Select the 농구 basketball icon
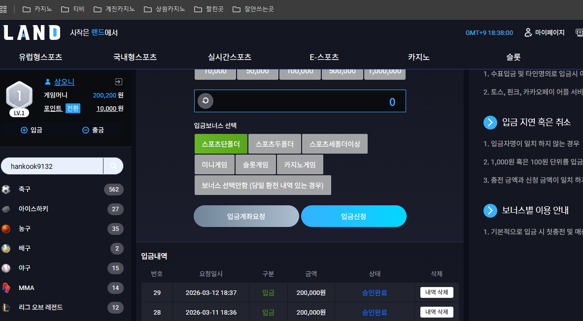Screen dimensions: 583x321 tap(6, 229)
